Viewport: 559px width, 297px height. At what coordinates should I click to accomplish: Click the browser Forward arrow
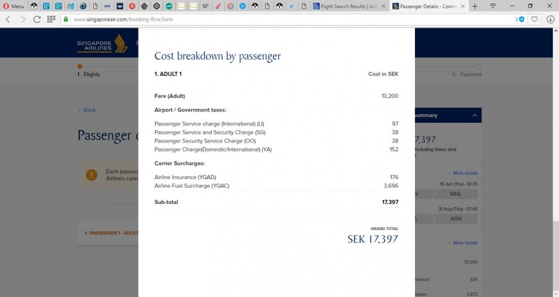click(x=23, y=19)
